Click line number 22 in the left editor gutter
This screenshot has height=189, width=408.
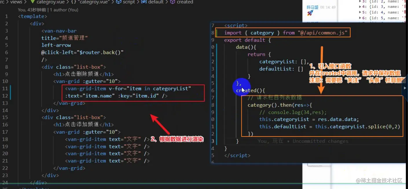point(5,168)
